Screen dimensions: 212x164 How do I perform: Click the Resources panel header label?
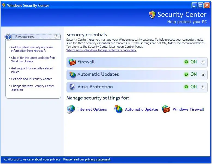pos(25,37)
